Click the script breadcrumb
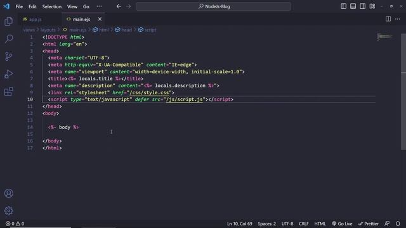 (147, 30)
